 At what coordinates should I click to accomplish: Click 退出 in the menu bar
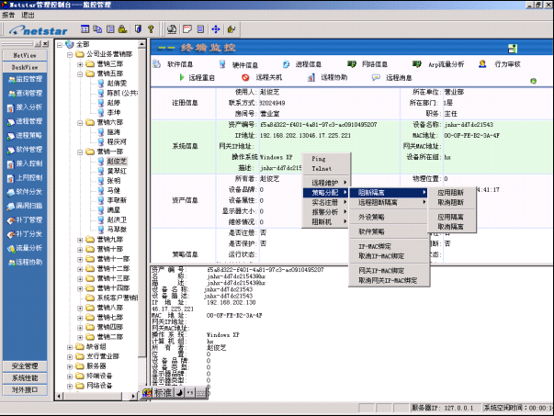click(x=28, y=16)
